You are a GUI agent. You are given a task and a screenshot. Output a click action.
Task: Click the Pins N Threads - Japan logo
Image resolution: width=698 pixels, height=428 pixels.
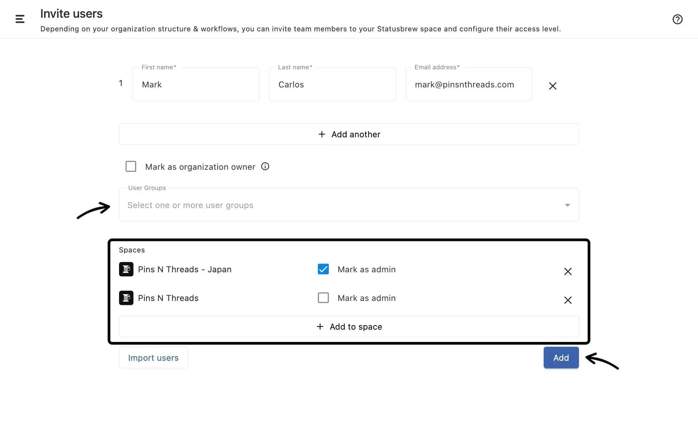point(126,269)
